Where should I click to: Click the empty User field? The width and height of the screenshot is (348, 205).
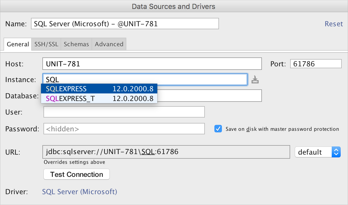point(124,112)
